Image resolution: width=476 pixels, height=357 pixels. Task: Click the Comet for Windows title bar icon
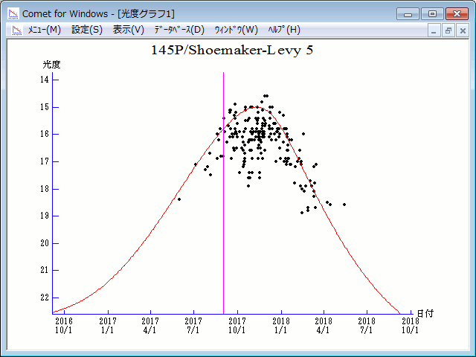13,13
